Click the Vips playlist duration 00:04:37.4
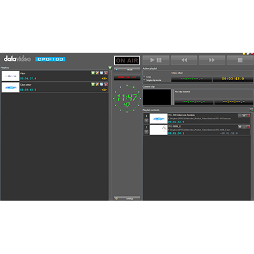The width and height of the screenshot is (254, 254). [x=28, y=79]
